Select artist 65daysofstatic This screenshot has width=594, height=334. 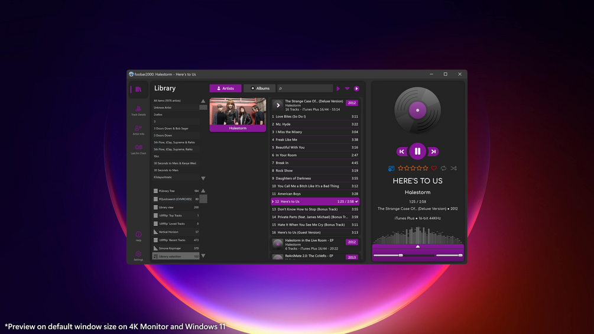(x=176, y=177)
